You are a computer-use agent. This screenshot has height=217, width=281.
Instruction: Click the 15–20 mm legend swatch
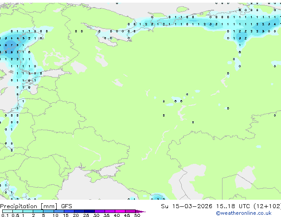coord(69,211)
